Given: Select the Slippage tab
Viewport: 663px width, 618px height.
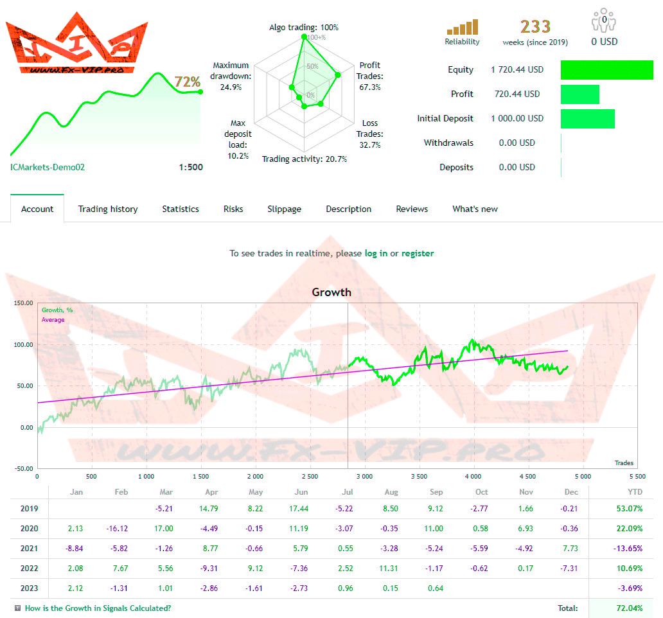Looking at the screenshot, I should (284, 209).
